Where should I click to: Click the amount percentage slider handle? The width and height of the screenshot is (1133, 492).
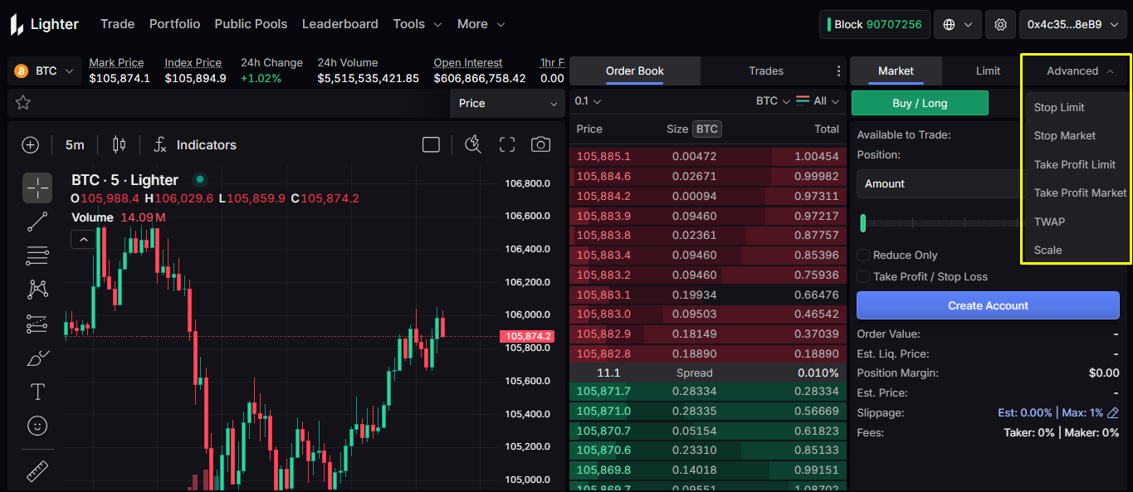(x=863, y=222)
